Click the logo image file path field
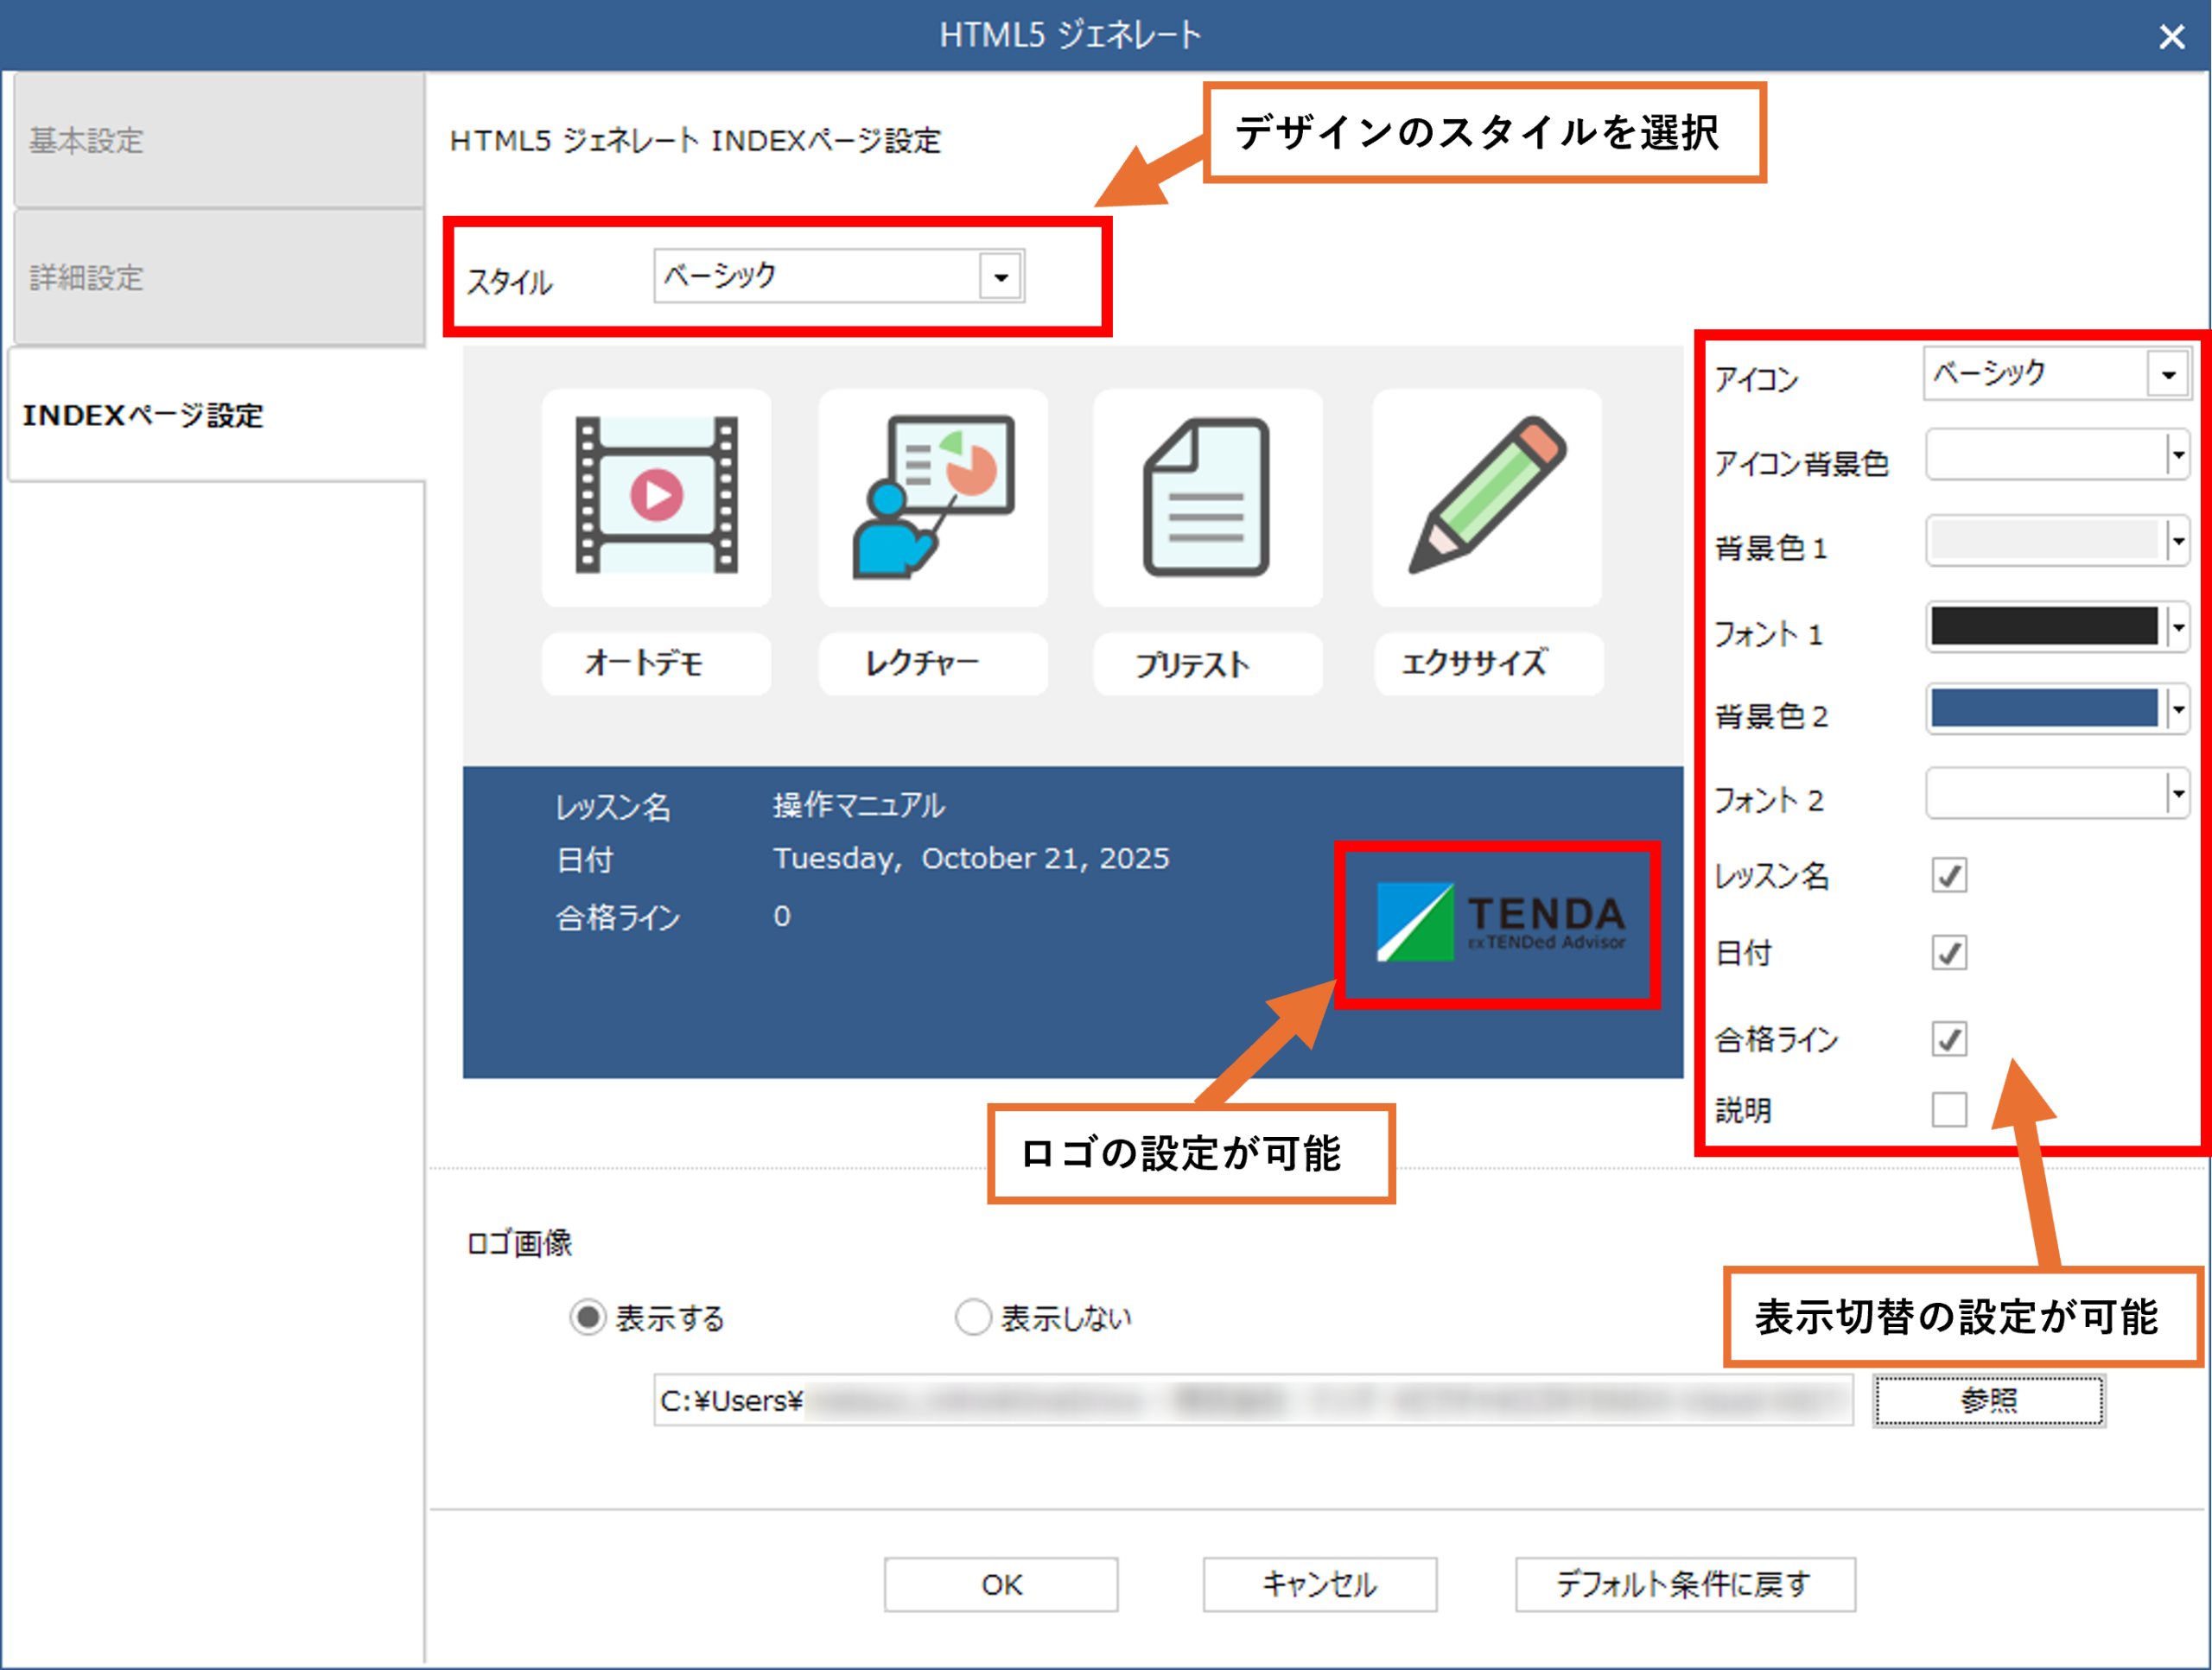Image resolution: width=2212 pixels, height=1670 pixels. (x=1250, y=1400)
